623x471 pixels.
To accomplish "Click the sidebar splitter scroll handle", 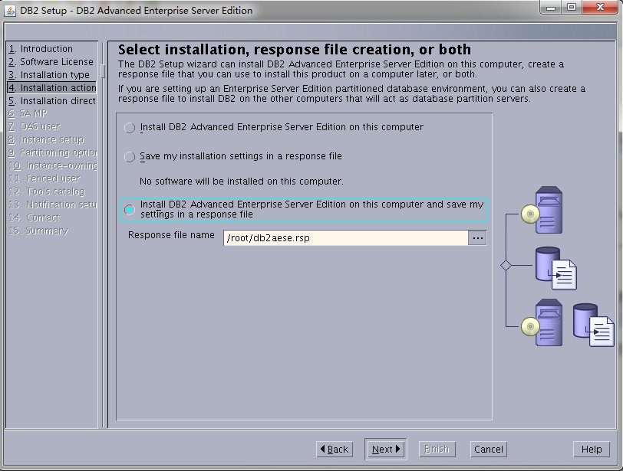I will pos(103,71).
